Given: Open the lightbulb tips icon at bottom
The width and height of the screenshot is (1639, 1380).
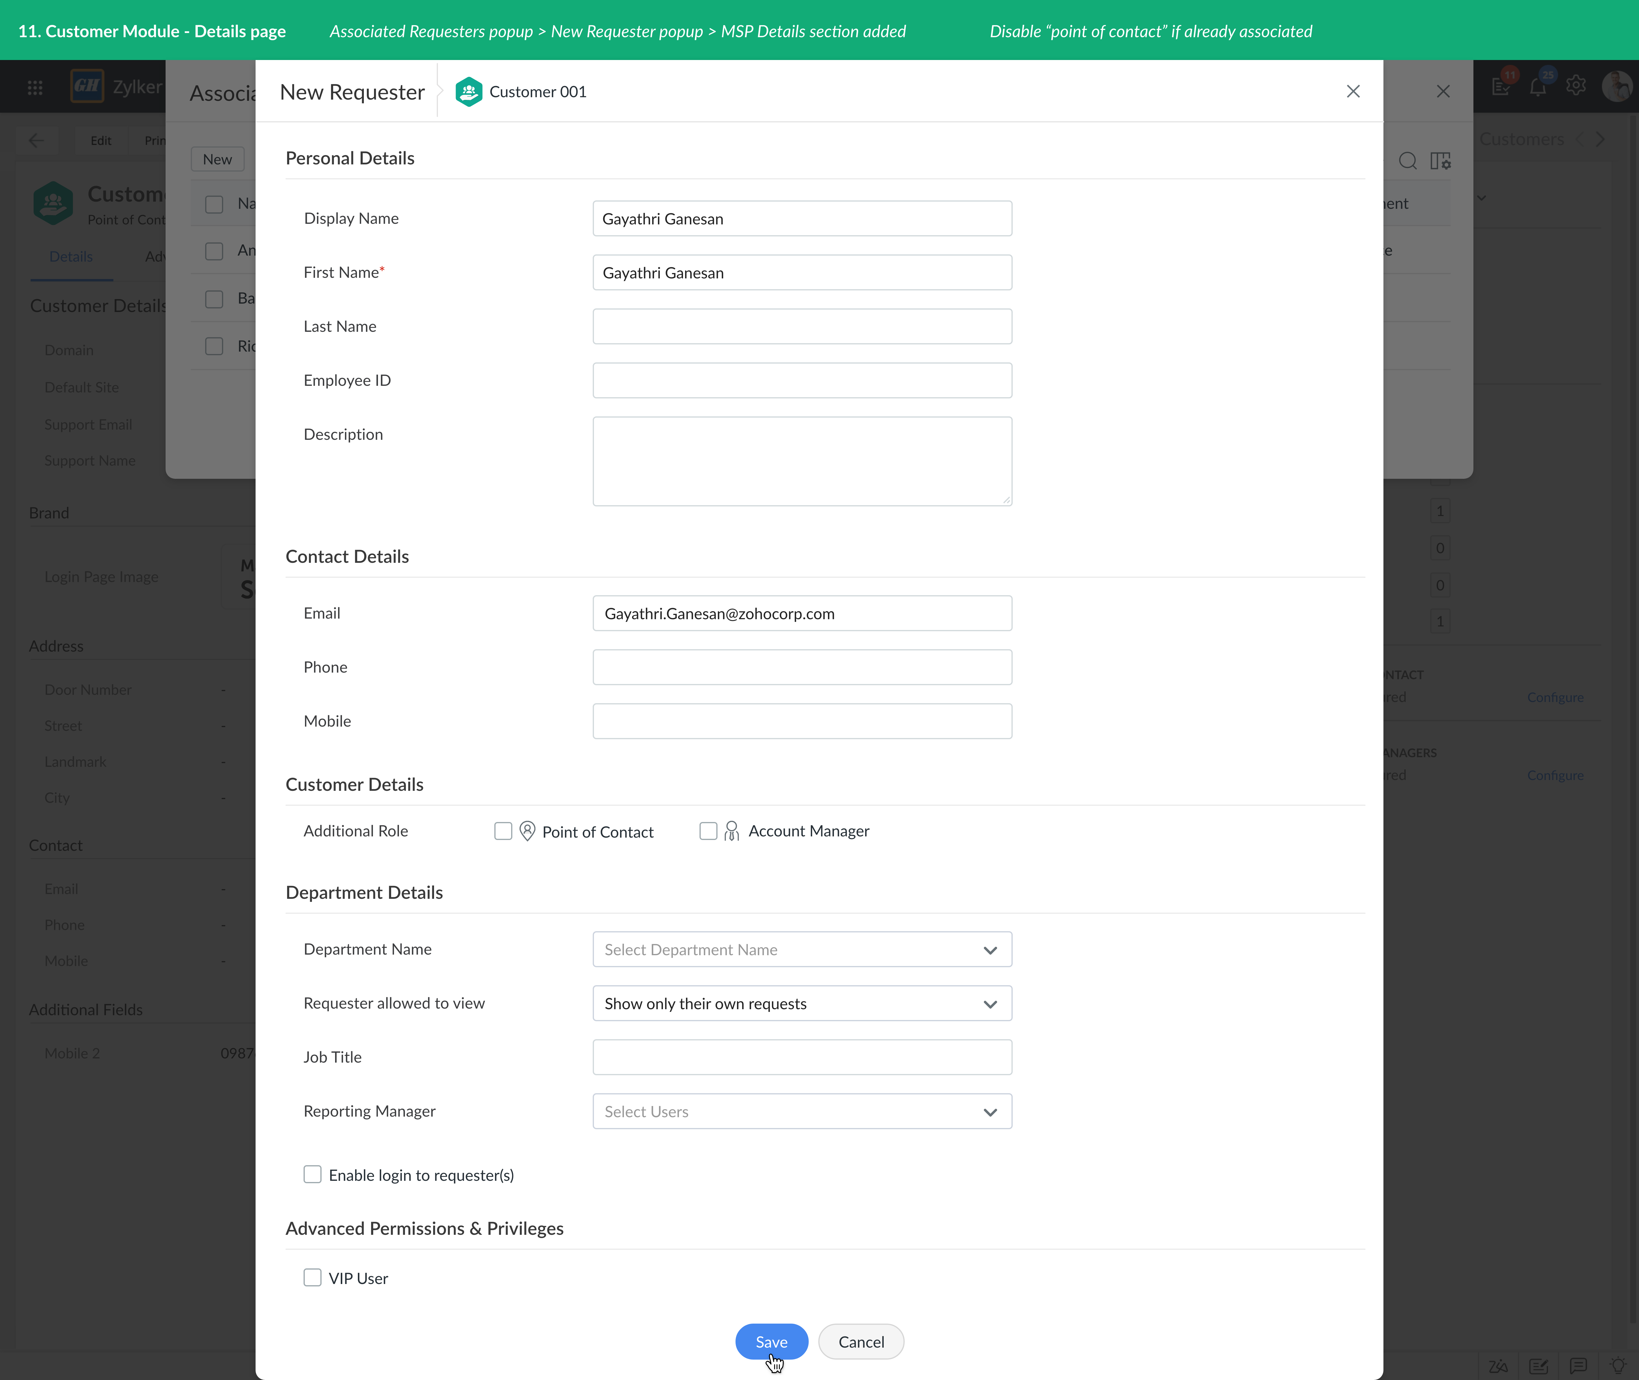Looking at the screenshot, I should pos(1618,1366).
